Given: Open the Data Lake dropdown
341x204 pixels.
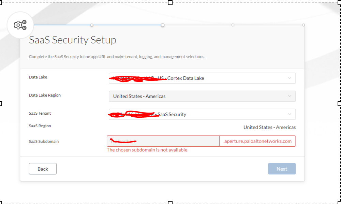Looking at the screenshot, I should pyautogui.click(x=202, y=78).
